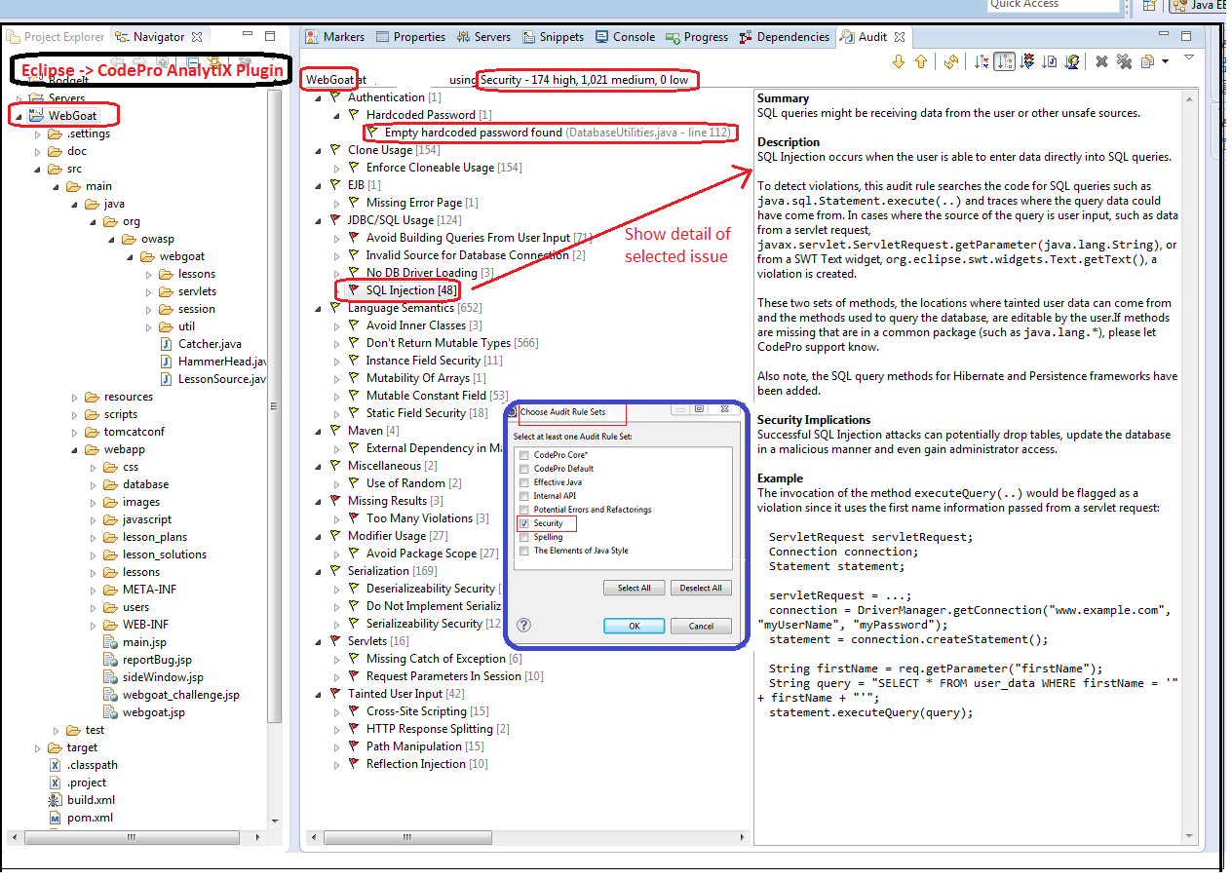Click the OK button in the dialog
The height and width of the screenshot is (879, 1232).
(634, 625)
